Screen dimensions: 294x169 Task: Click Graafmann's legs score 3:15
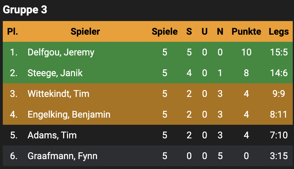(279, 156)
